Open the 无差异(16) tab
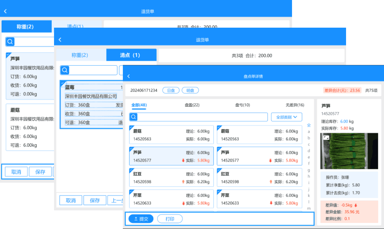 295,105
